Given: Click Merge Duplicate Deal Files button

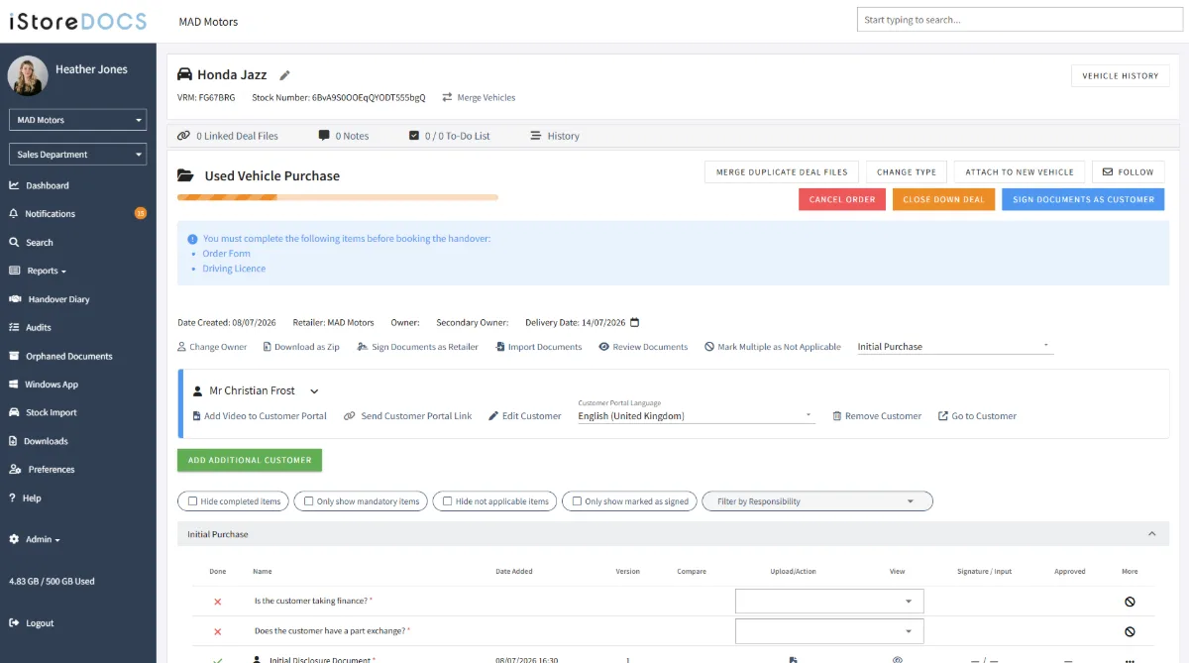Looking at the screenshot, I should (782, 172).
